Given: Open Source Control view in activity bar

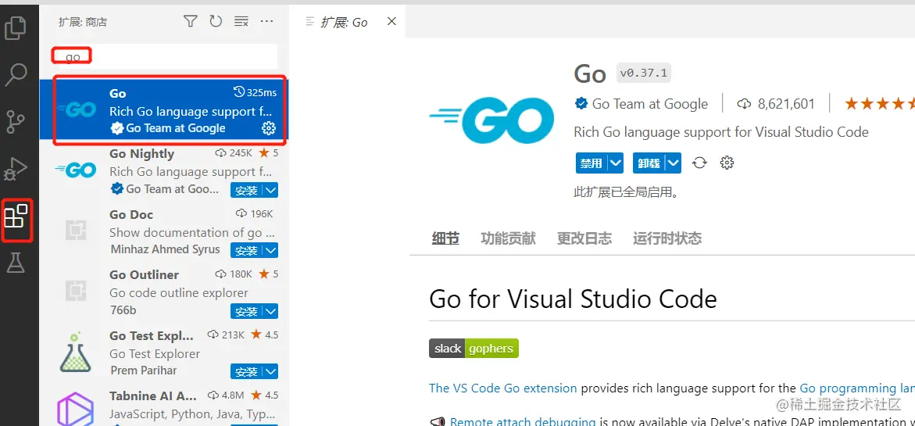Looking at the screenshot, I should pyautogui.click(x=16, y=121).
